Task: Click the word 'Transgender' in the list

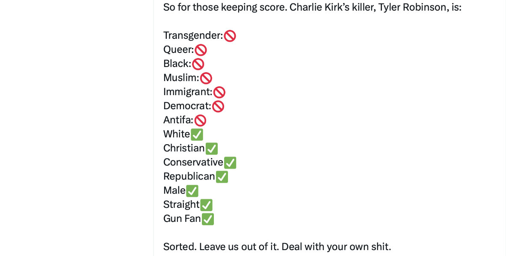Action: (x=192, y=35)
